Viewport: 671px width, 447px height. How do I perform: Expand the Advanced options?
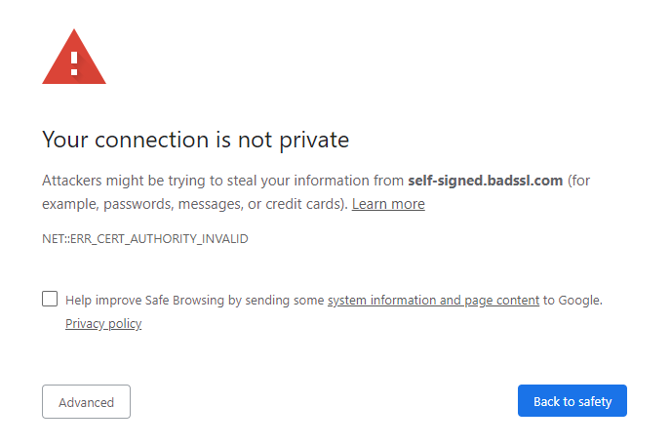click(x=86, y=401)
